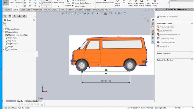Open the Weldments tab
This screenshot has width=194, height=109.
coord(37,10)
